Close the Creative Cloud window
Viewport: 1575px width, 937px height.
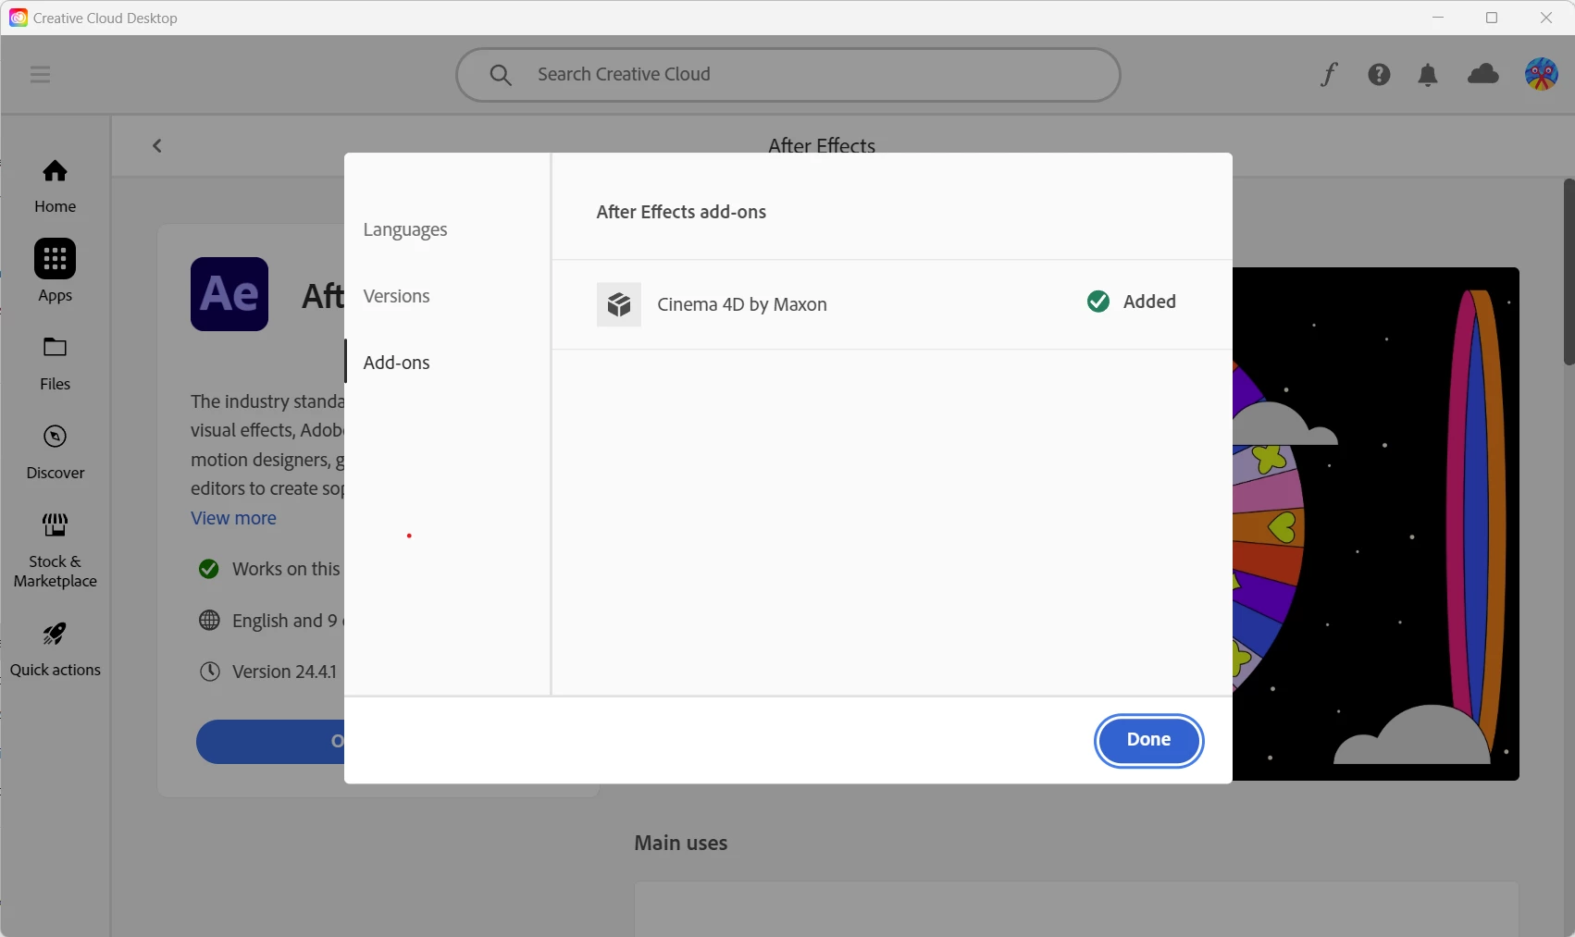(1546, 18)
